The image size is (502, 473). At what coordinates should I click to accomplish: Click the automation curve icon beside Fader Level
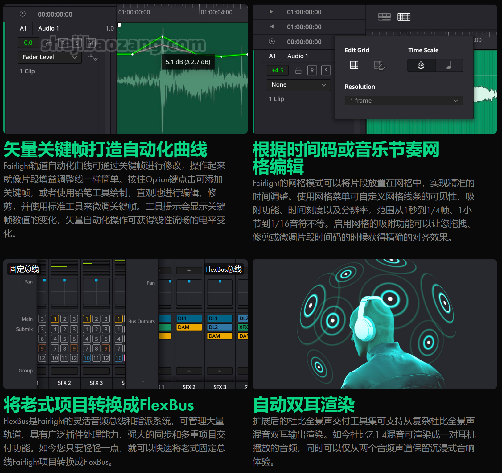[x=93, y=58]
